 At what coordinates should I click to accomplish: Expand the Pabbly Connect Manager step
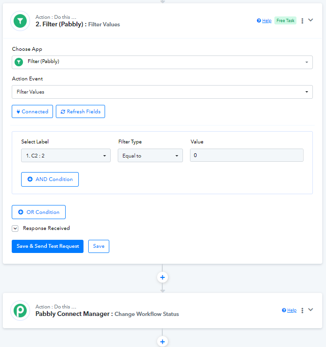pyautogui.click(x=311, y=310)
